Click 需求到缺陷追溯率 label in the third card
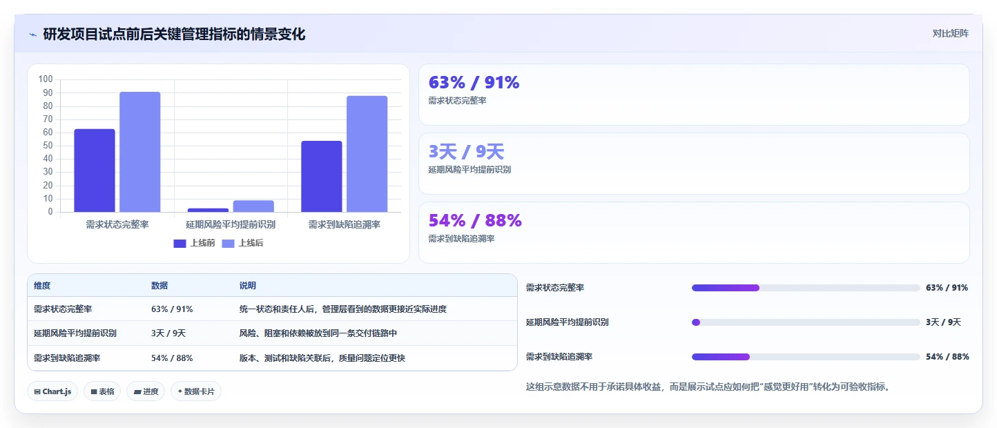Screen dimensions: 997x428 [461, 239]
